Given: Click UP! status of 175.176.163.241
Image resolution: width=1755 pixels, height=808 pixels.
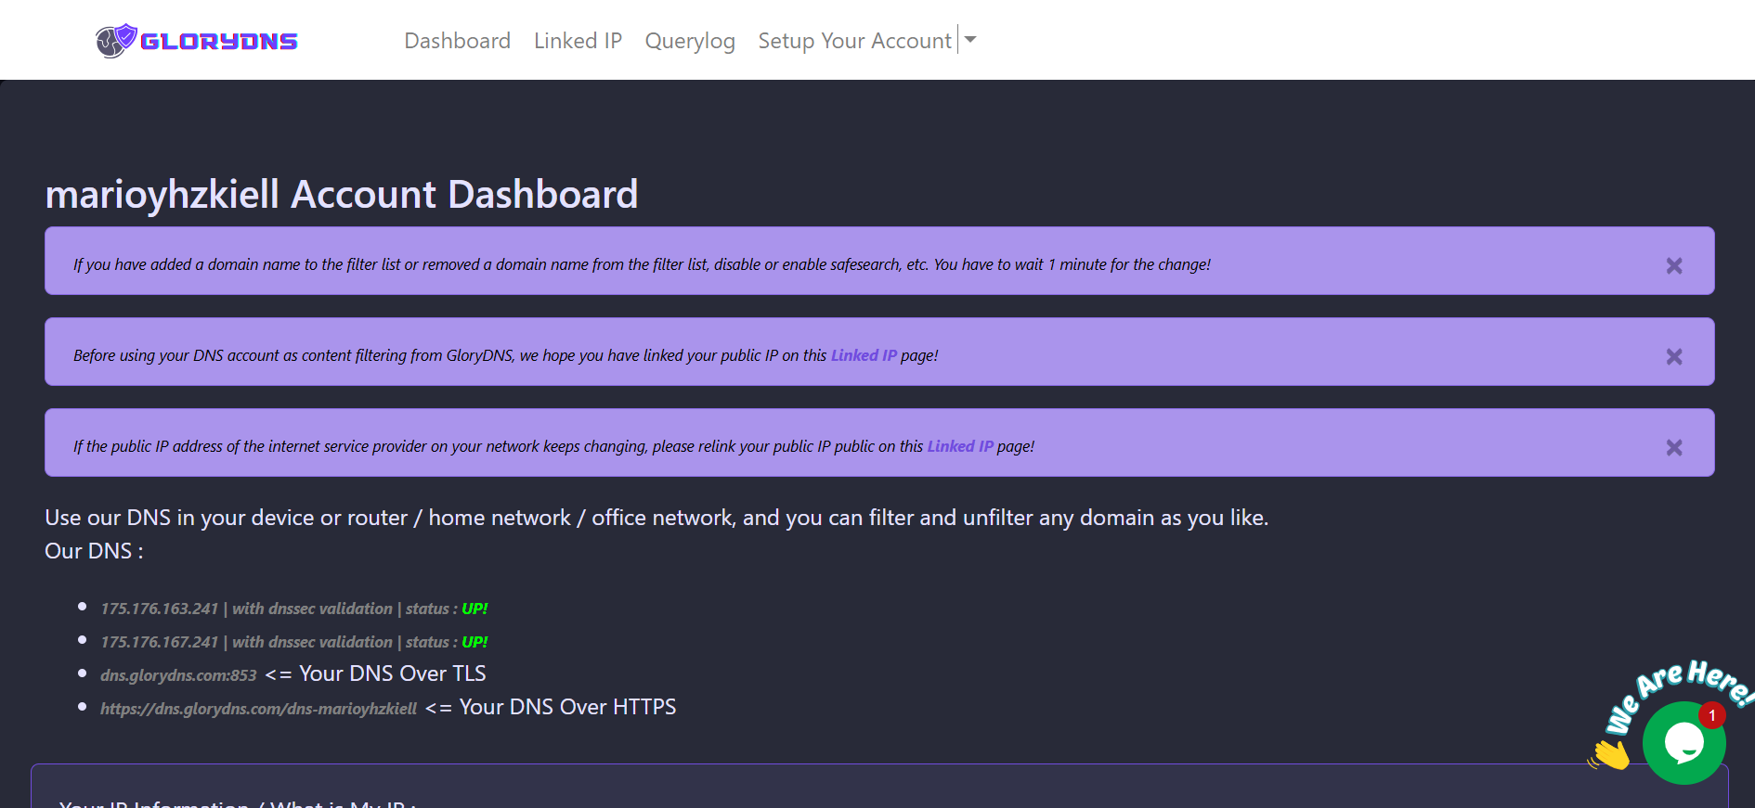Looking at the screenshot, I should (x=474, y=609).
